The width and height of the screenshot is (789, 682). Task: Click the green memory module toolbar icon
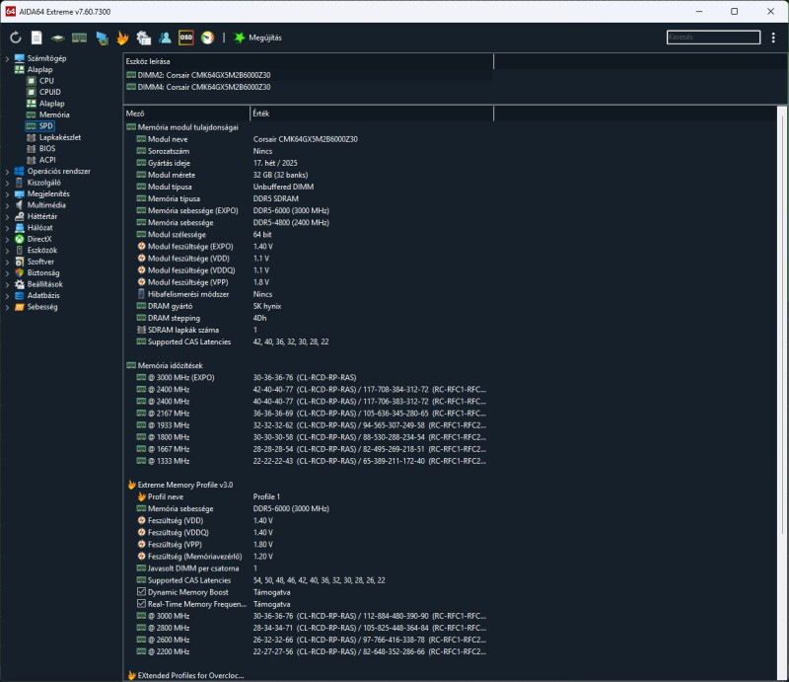click(x=80, y=38)
